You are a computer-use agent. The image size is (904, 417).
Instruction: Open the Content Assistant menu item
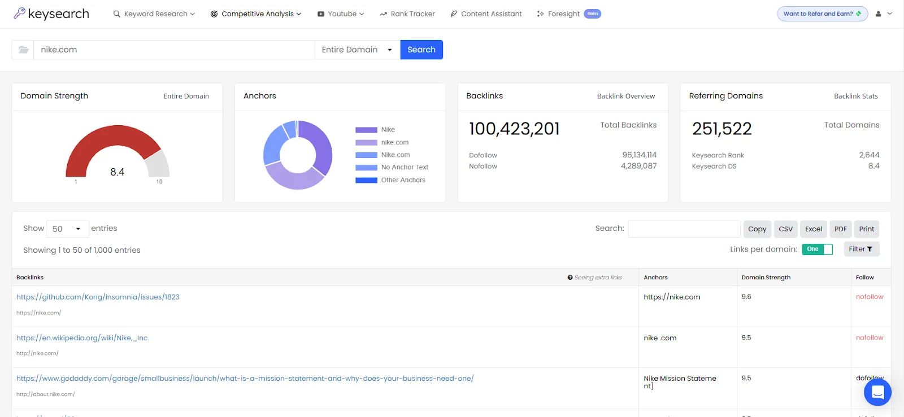coord(486,14)
